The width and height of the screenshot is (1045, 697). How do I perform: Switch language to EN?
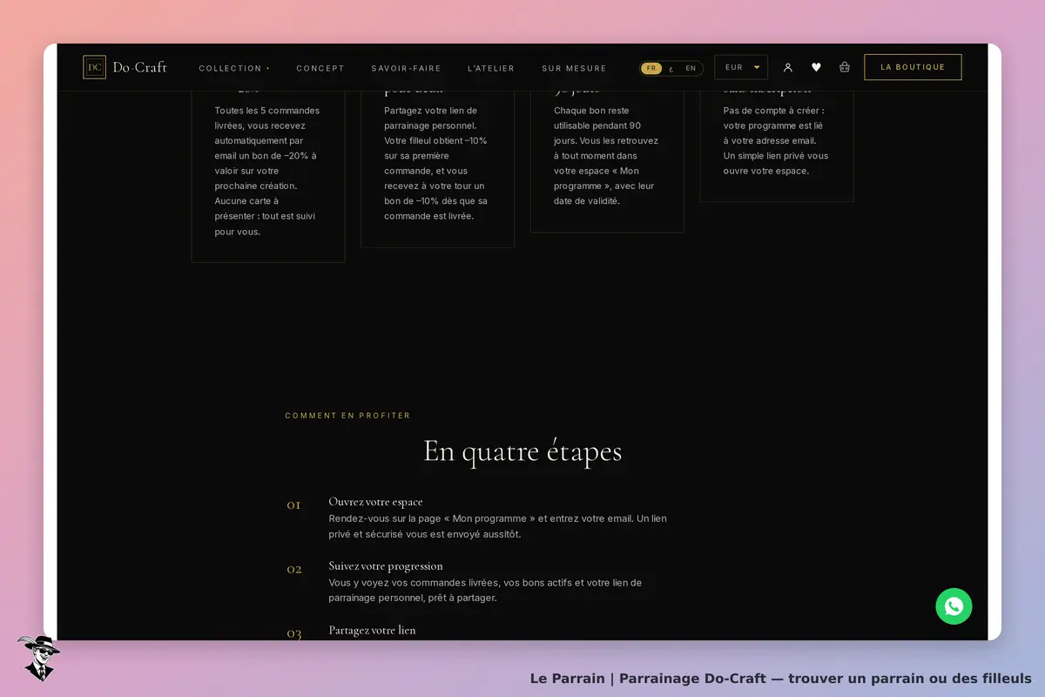tap(691, 68)
